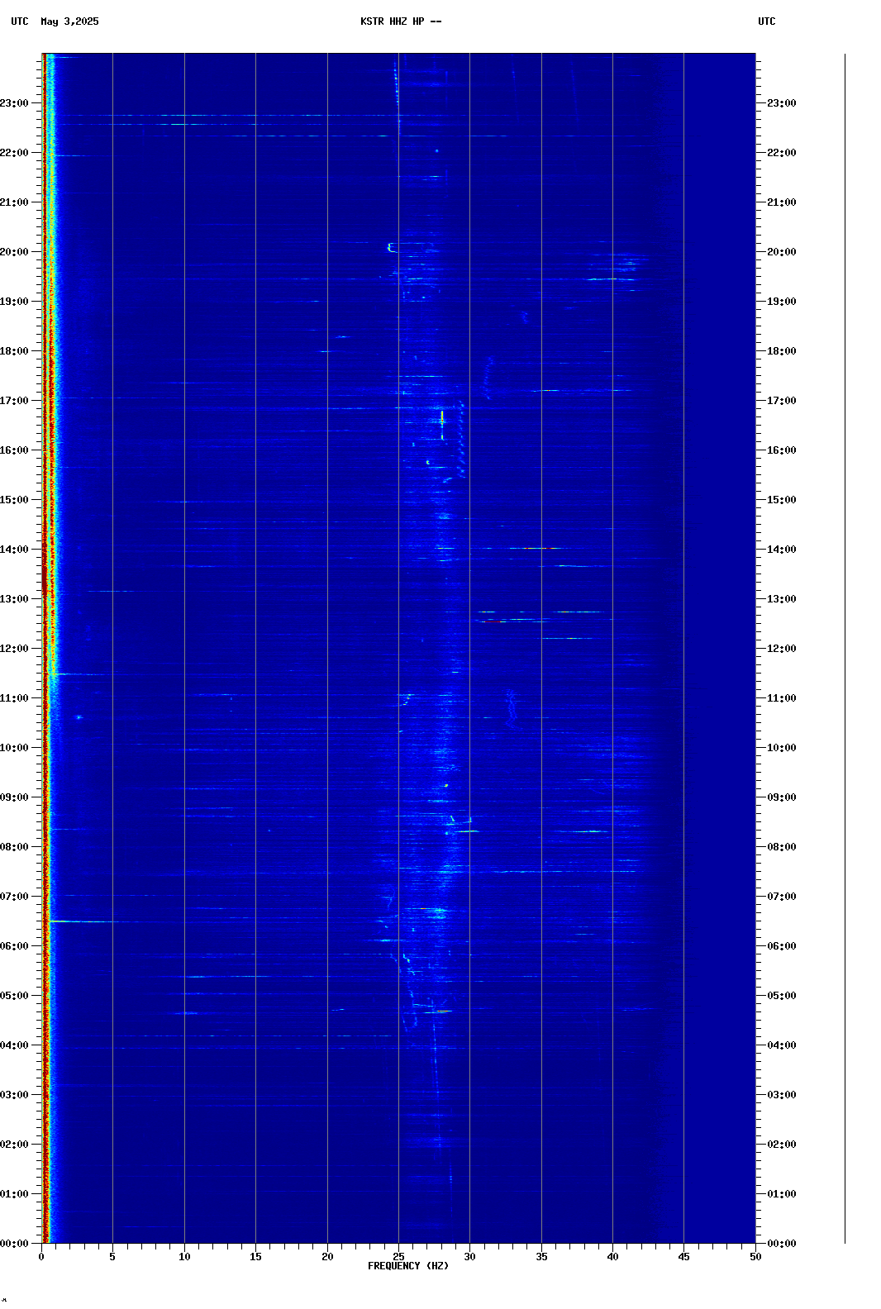This screenshot has width=881, height=1309.
Task: Click the right-axis '23:00' time label
Action: click(782, 103)
